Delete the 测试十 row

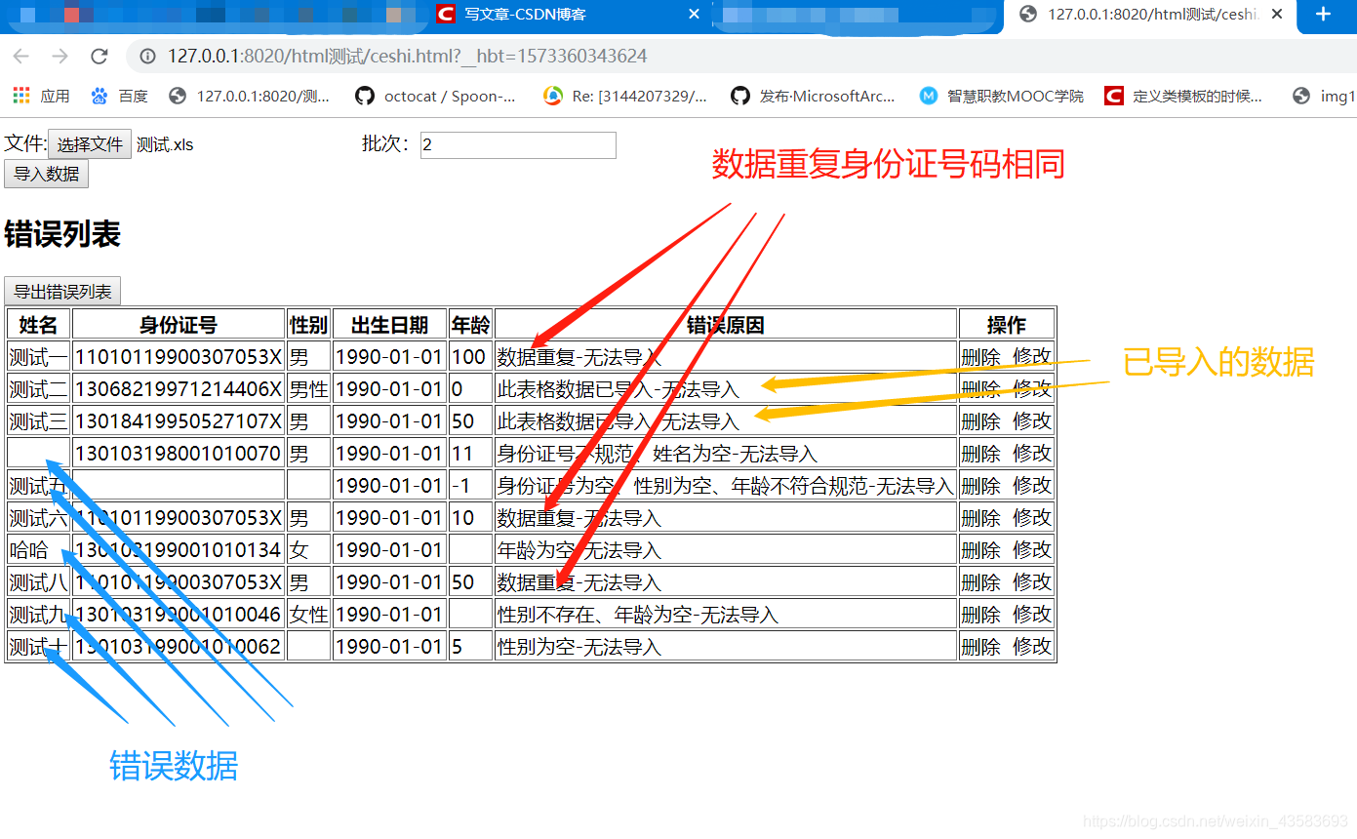[980, 647]
